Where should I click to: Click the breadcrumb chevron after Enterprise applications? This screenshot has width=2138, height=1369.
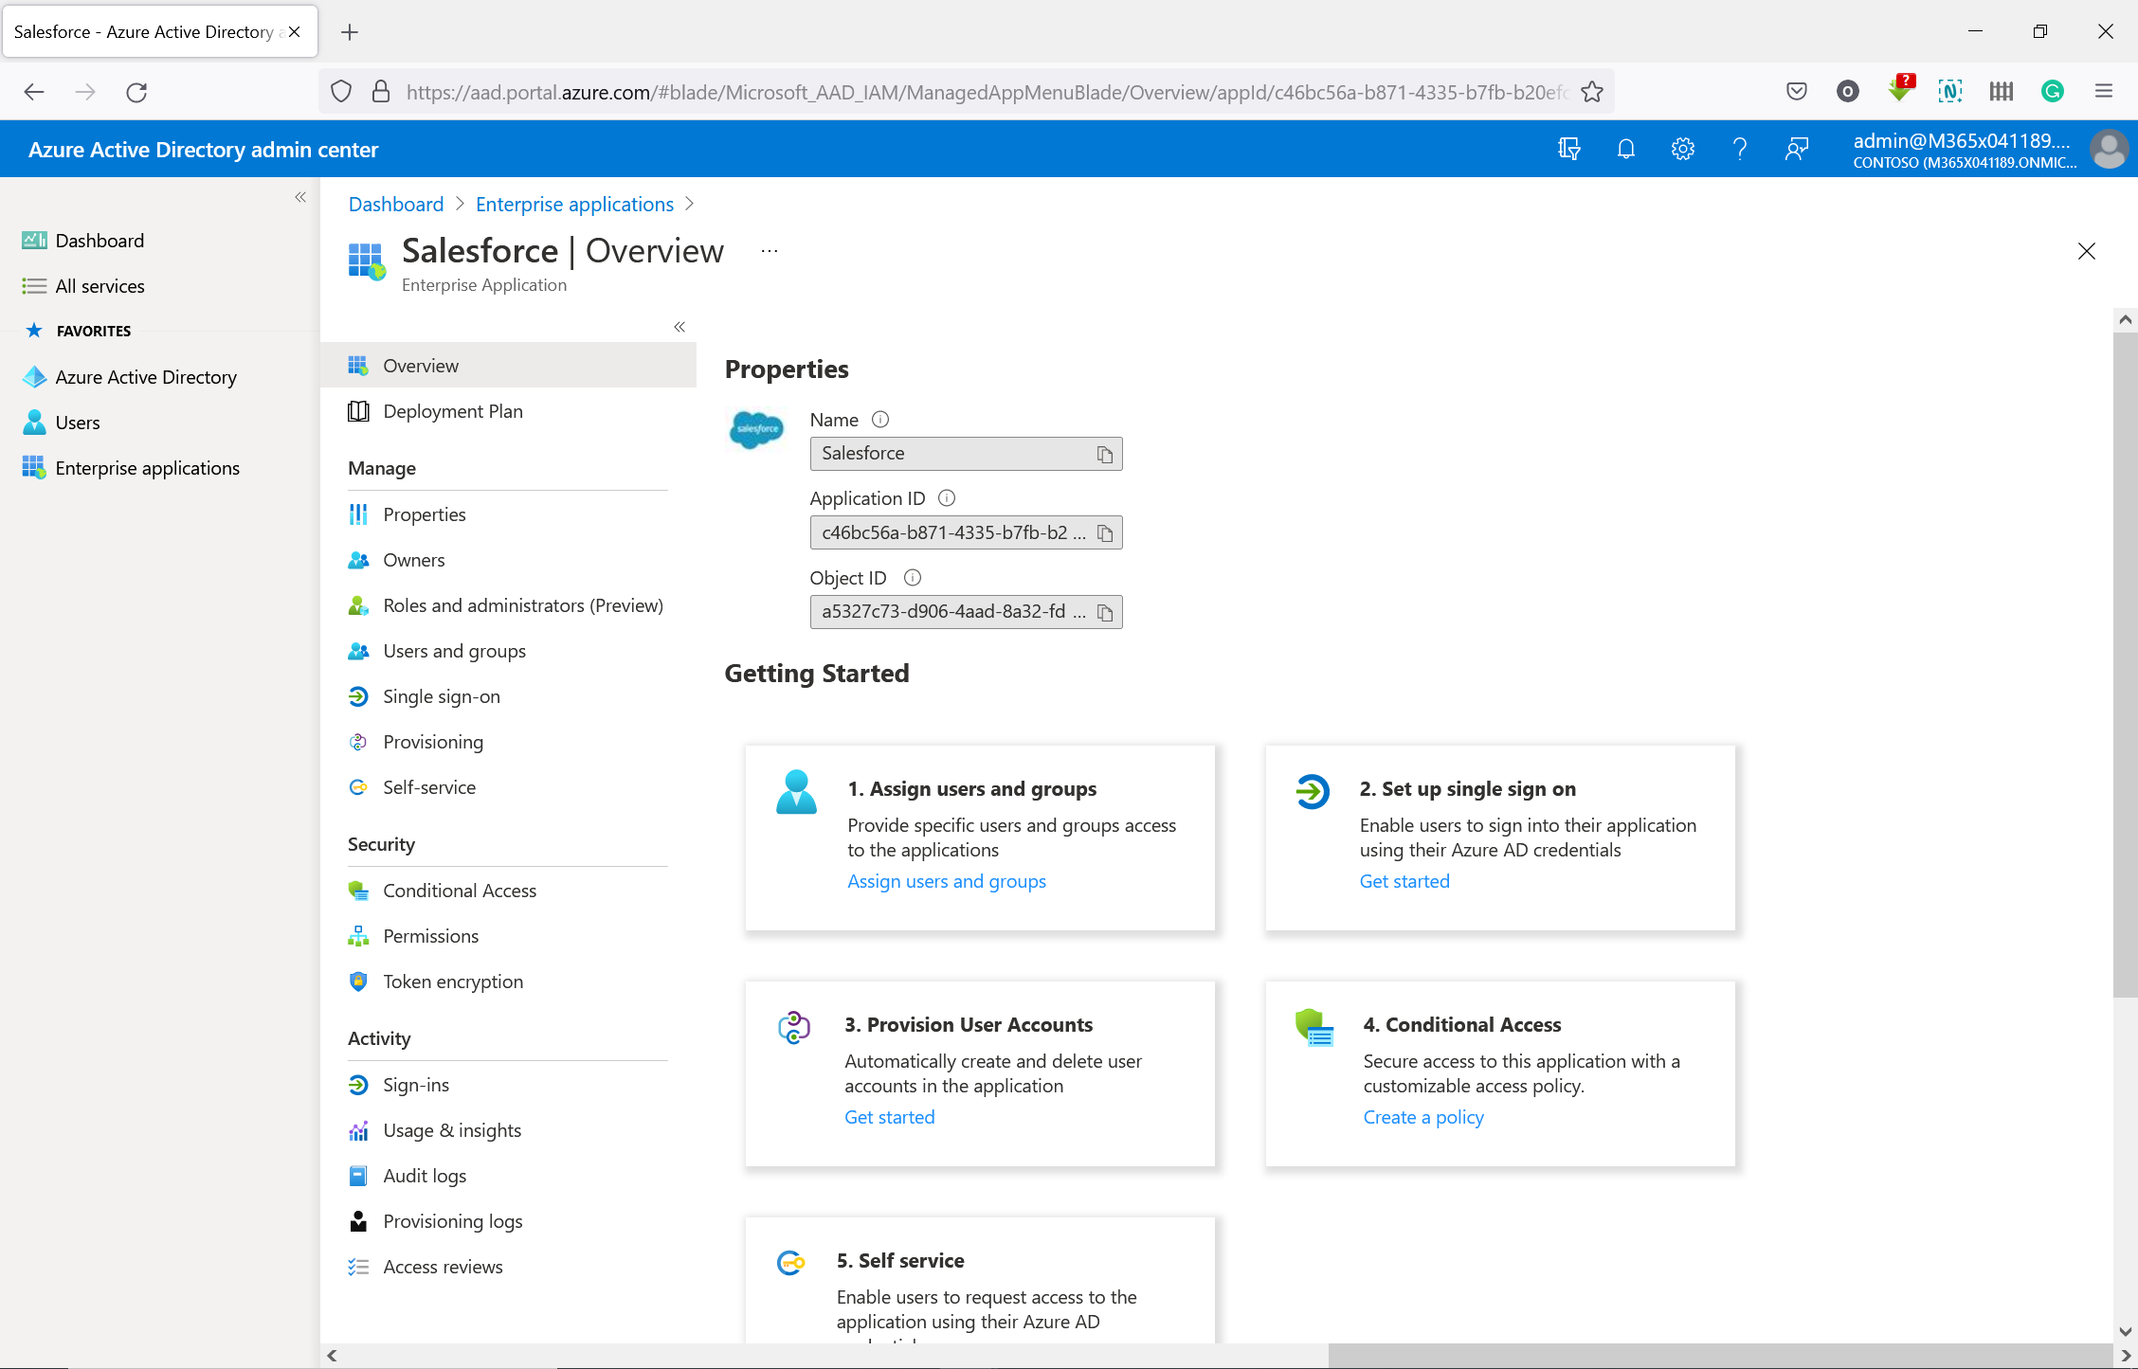pyautogui.click(x=689, y=204)
